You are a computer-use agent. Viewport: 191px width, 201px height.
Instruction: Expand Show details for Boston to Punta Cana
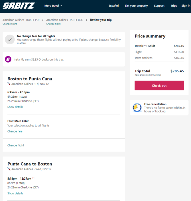tap(15, 107)
